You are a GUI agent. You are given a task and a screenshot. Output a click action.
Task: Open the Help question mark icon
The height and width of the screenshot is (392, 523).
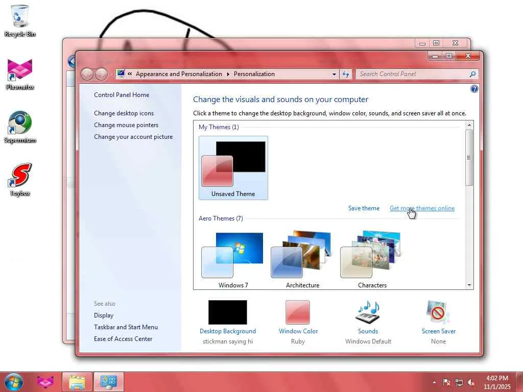point(474,89)
